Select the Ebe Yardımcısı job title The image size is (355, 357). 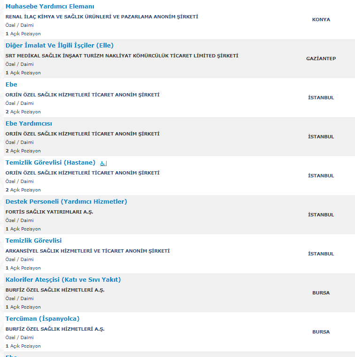tap(29, 124)
